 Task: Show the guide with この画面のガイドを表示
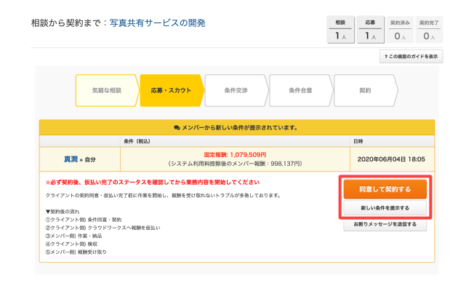(411, 57)
